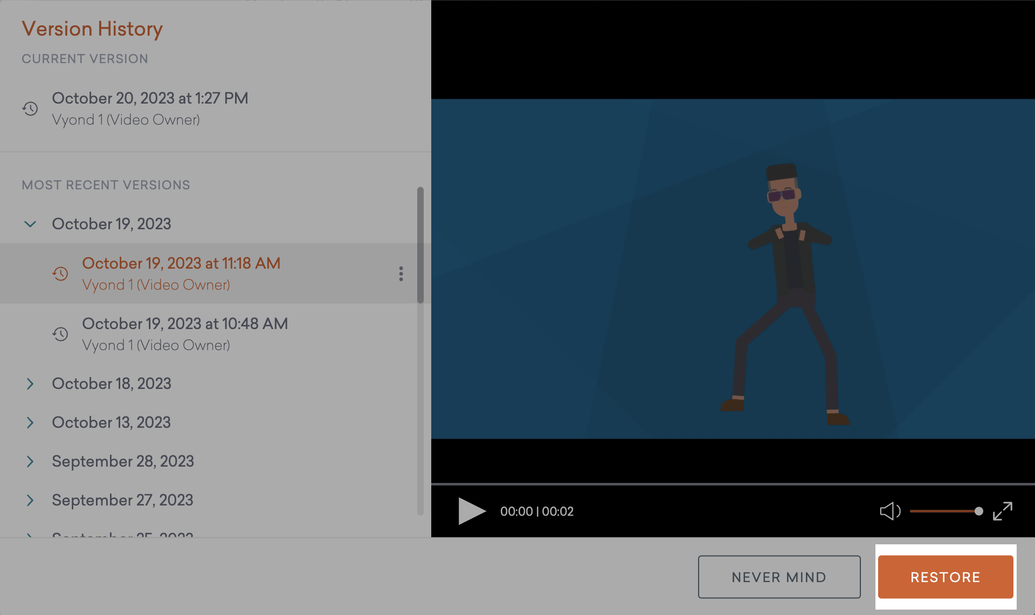Collapse the October 19, 2023 version group
The image size is (1035, 615).
click(x=30, y=224)
